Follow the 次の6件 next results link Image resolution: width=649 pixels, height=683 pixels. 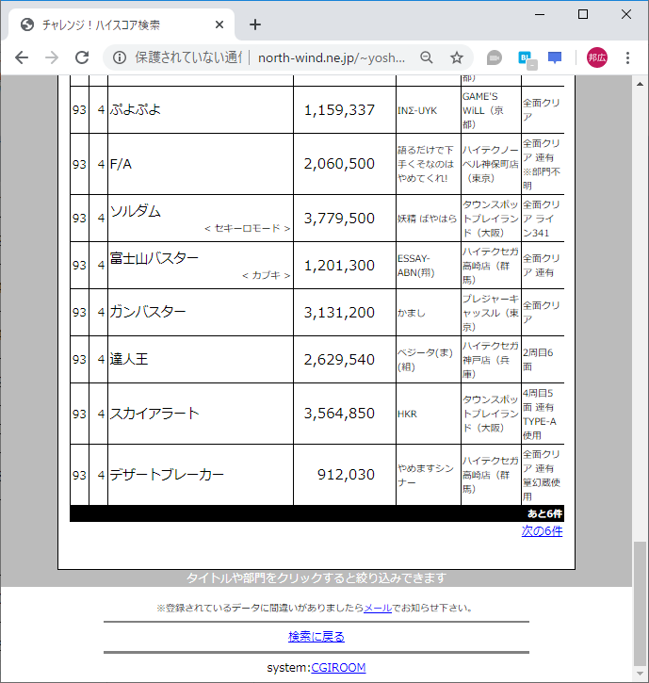coord(542,531)
